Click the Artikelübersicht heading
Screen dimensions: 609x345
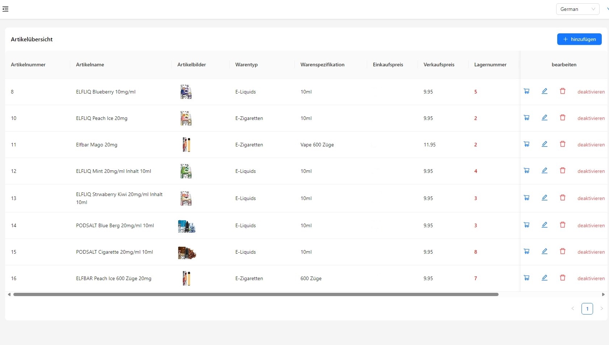(32, 39)
